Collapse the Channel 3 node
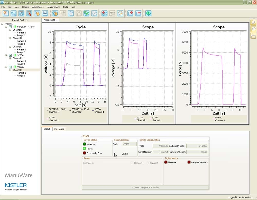The width and height of the screenshot is (257, 200). (x=10, y=47)
